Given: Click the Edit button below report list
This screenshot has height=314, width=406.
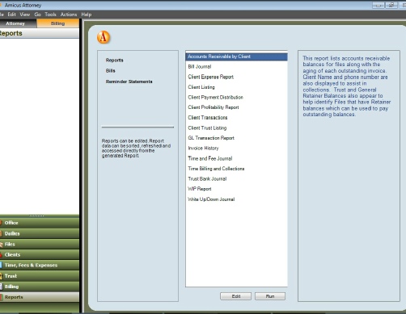Looking at the screenshot, I should [x=236, y=296].
